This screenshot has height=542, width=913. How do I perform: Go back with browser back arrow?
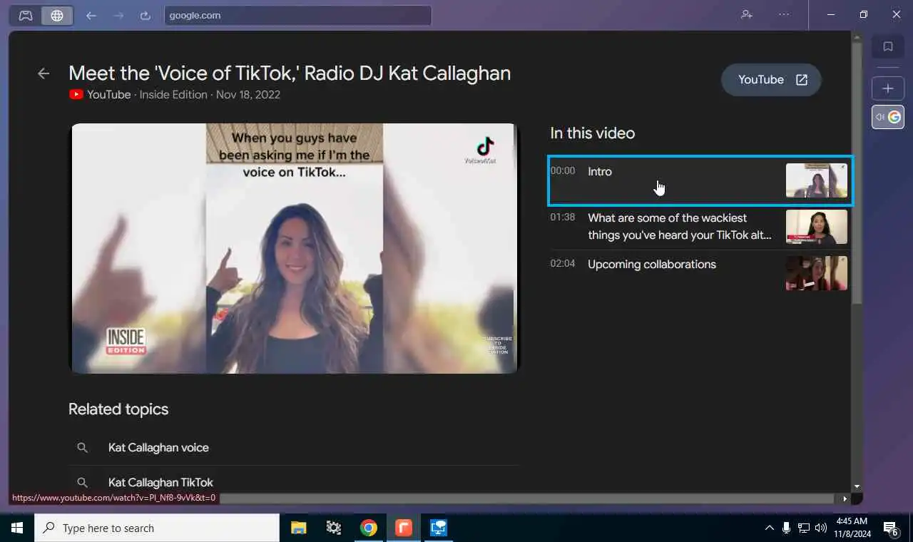pos(91,15)
